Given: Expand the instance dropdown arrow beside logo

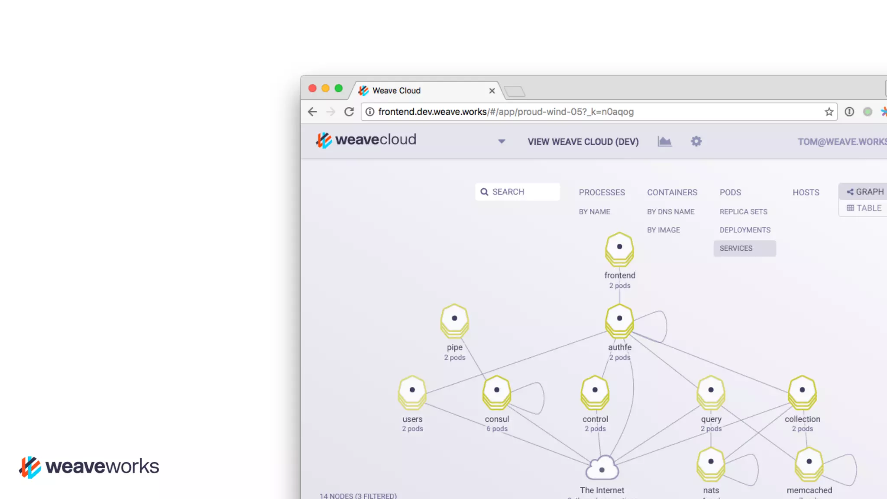Looking at the screenshot, I should click(502, 141).
